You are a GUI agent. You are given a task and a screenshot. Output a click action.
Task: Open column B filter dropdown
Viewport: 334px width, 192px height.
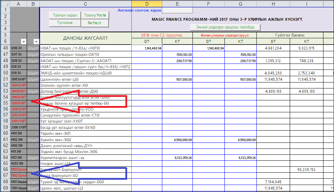(x=35, y=41)
